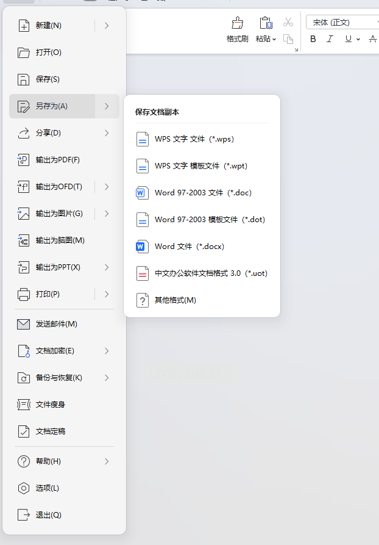The height and width of the screenshot is (545, 379).
Task: Select the 选项(L) menu label
Action: coord(47,488)
